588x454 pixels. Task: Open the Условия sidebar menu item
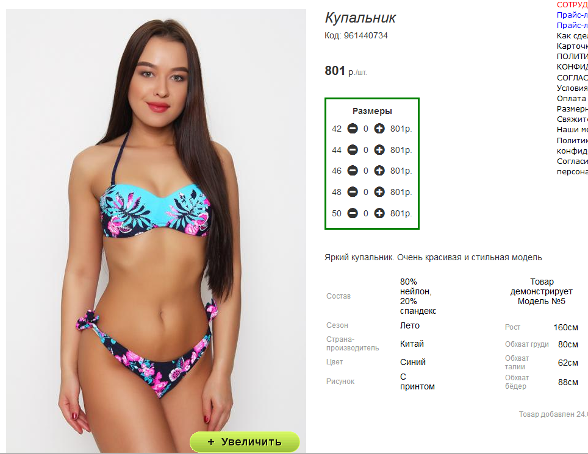click(572, 88)
